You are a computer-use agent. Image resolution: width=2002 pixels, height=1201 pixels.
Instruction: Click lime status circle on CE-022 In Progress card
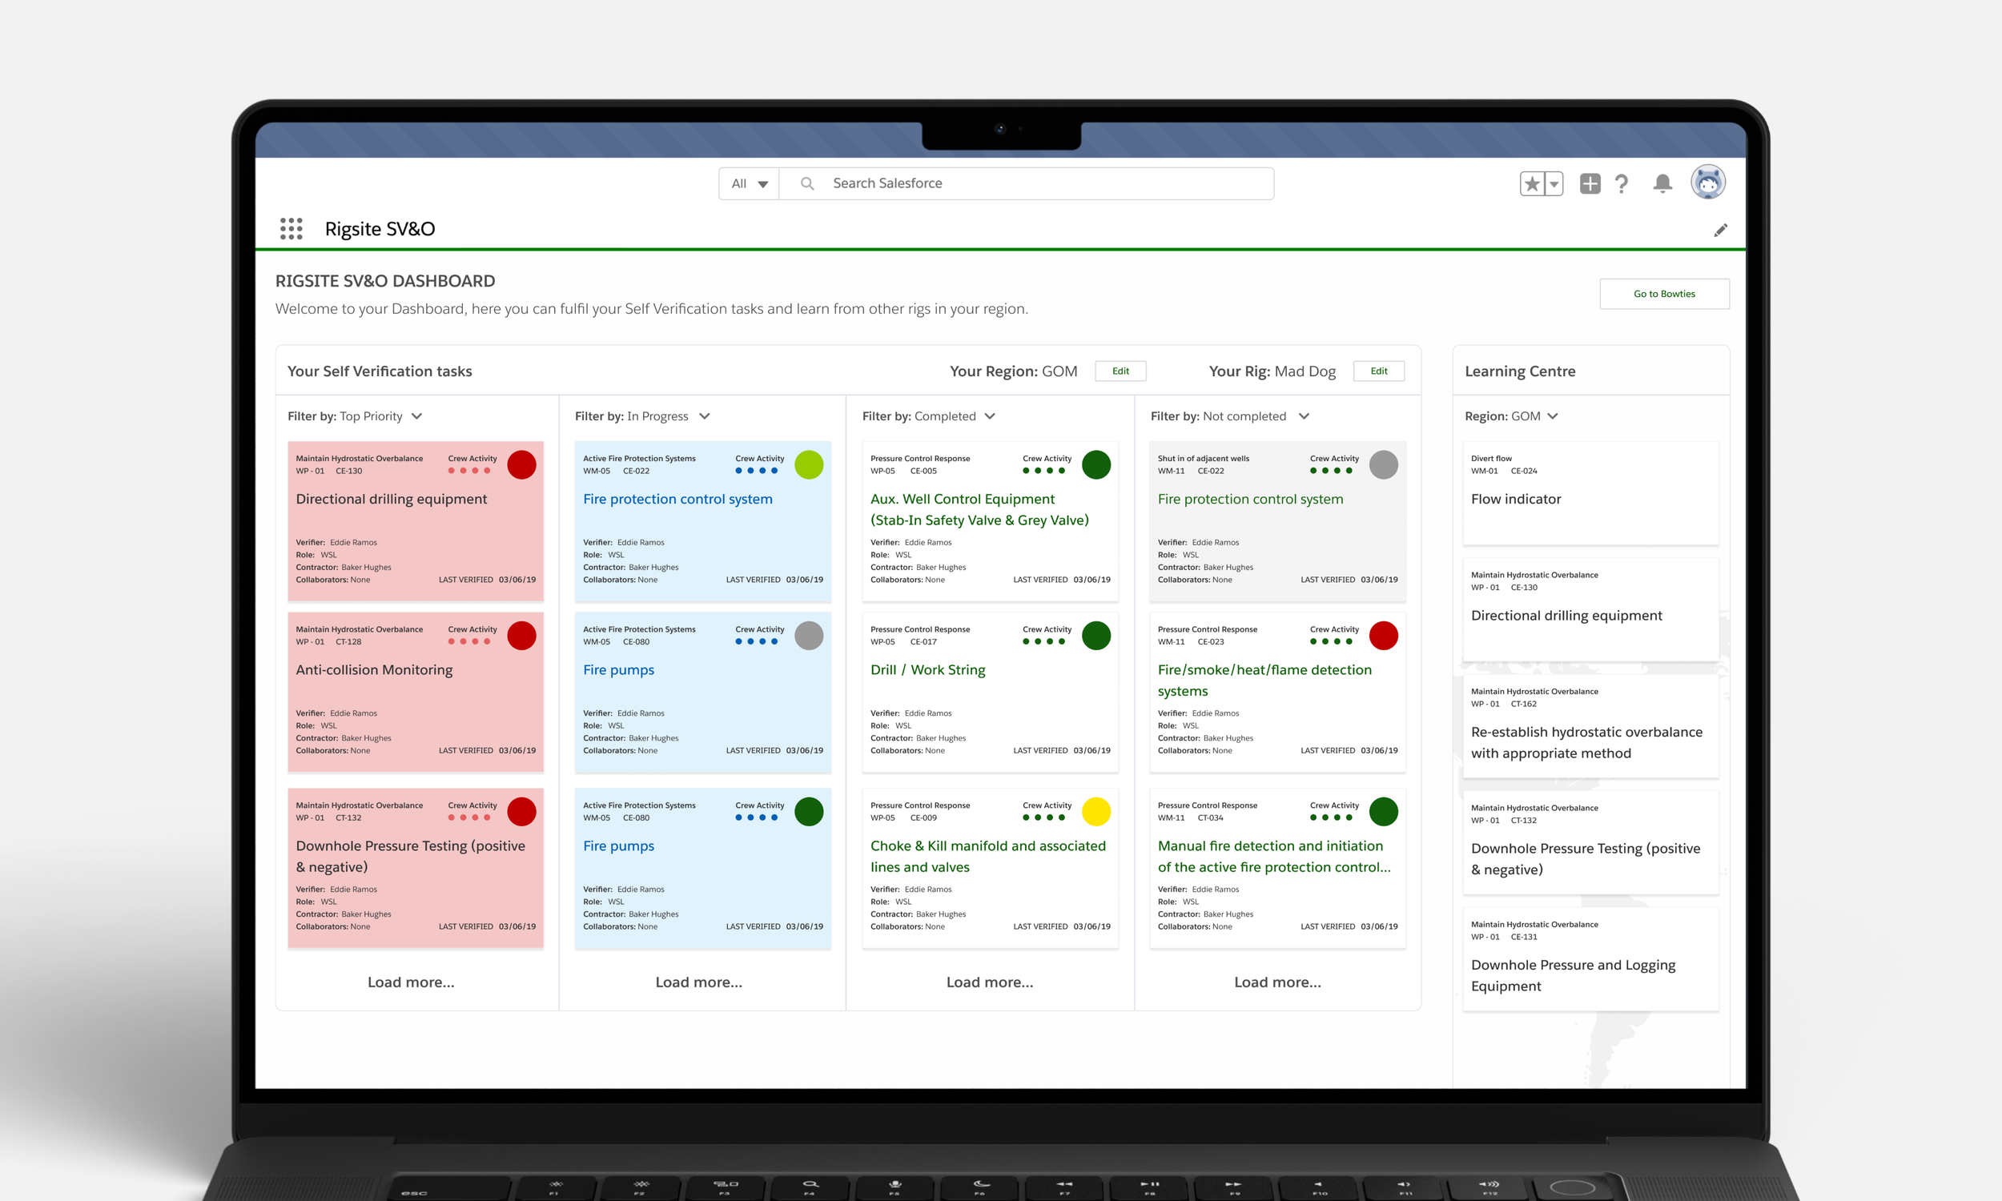[x=808, y=464]
